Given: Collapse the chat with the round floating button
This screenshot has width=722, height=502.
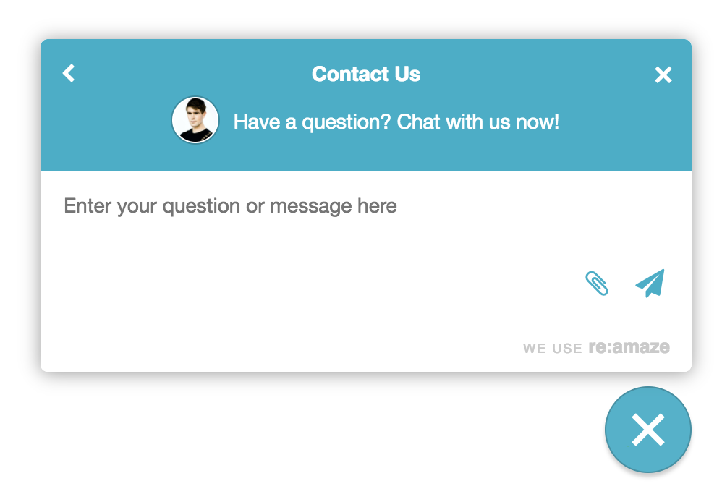Looking at the screenshot, I should [x=647, y=430].
